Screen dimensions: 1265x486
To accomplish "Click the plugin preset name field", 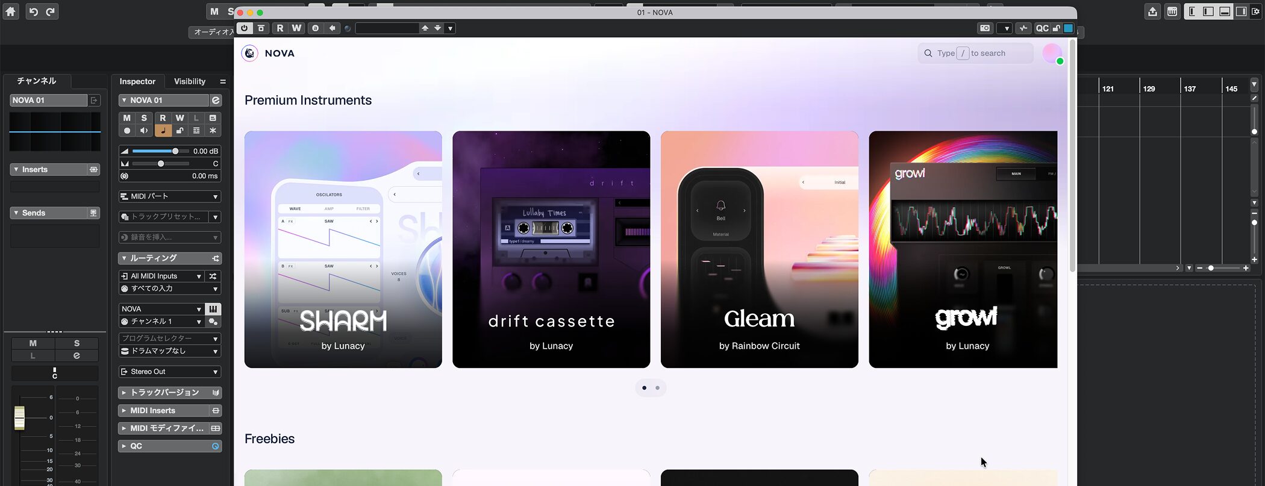I will point(387,28).
